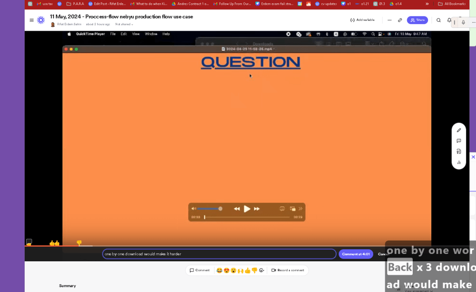
Task: Open the Edit menu in QuickTime
Action: [x=124, y=34]
